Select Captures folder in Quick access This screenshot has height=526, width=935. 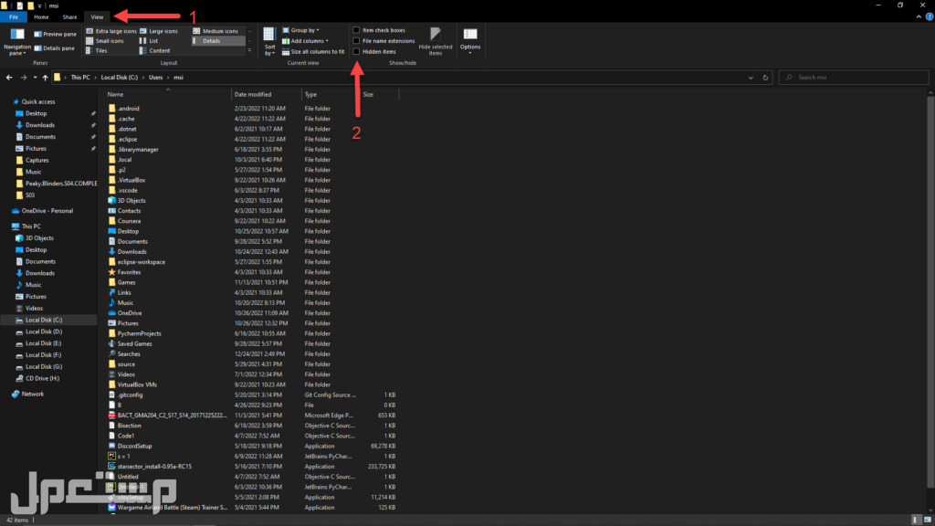pyautogui.click(x=32, y=161)
